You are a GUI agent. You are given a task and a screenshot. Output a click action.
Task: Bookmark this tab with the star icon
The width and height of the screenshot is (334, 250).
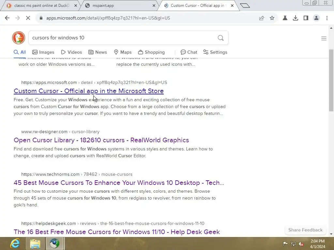[x=272, y=18]
